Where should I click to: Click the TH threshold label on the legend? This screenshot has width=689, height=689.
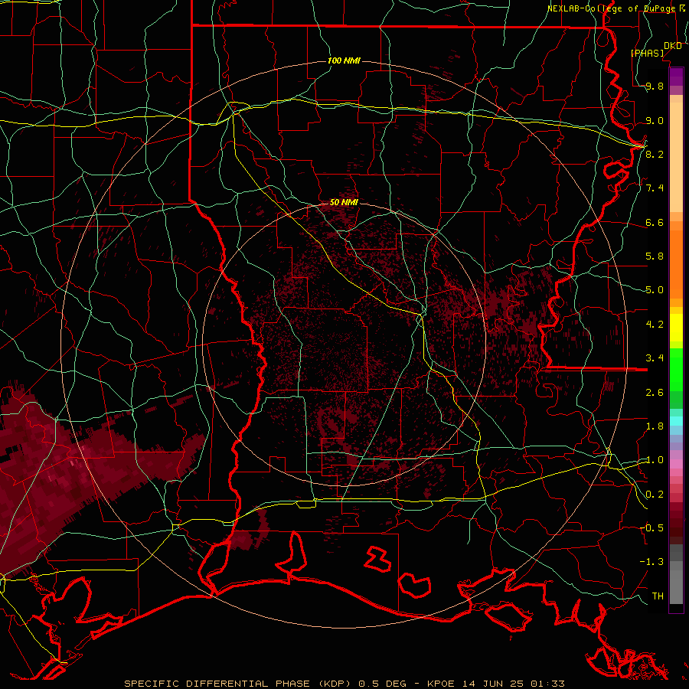click(658, 596)
